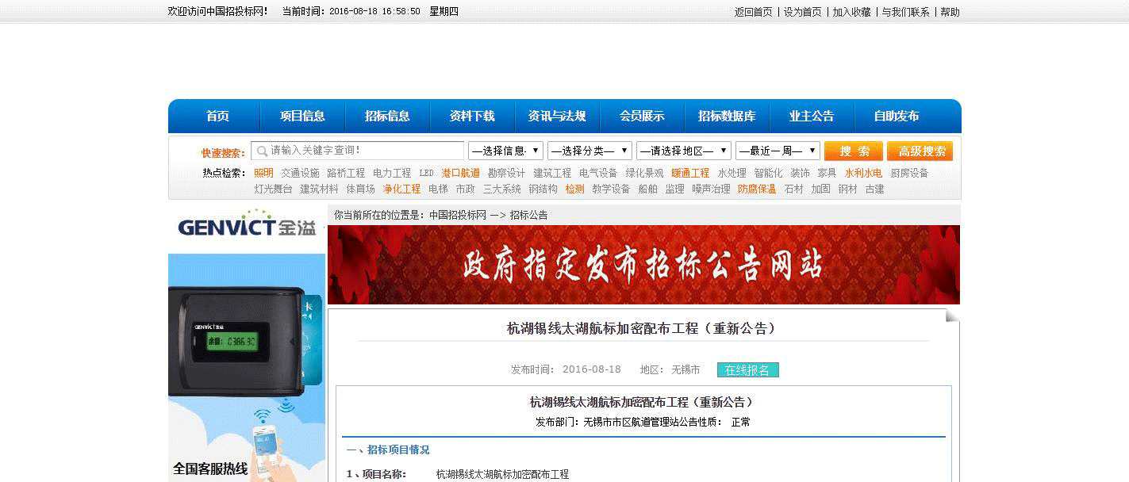Click the keyword search input field
The image size is (1129, 482).
coord(358,151)
